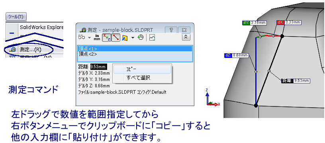
Task: Click the upper black vertex on the model
Action: coord(282,36)
